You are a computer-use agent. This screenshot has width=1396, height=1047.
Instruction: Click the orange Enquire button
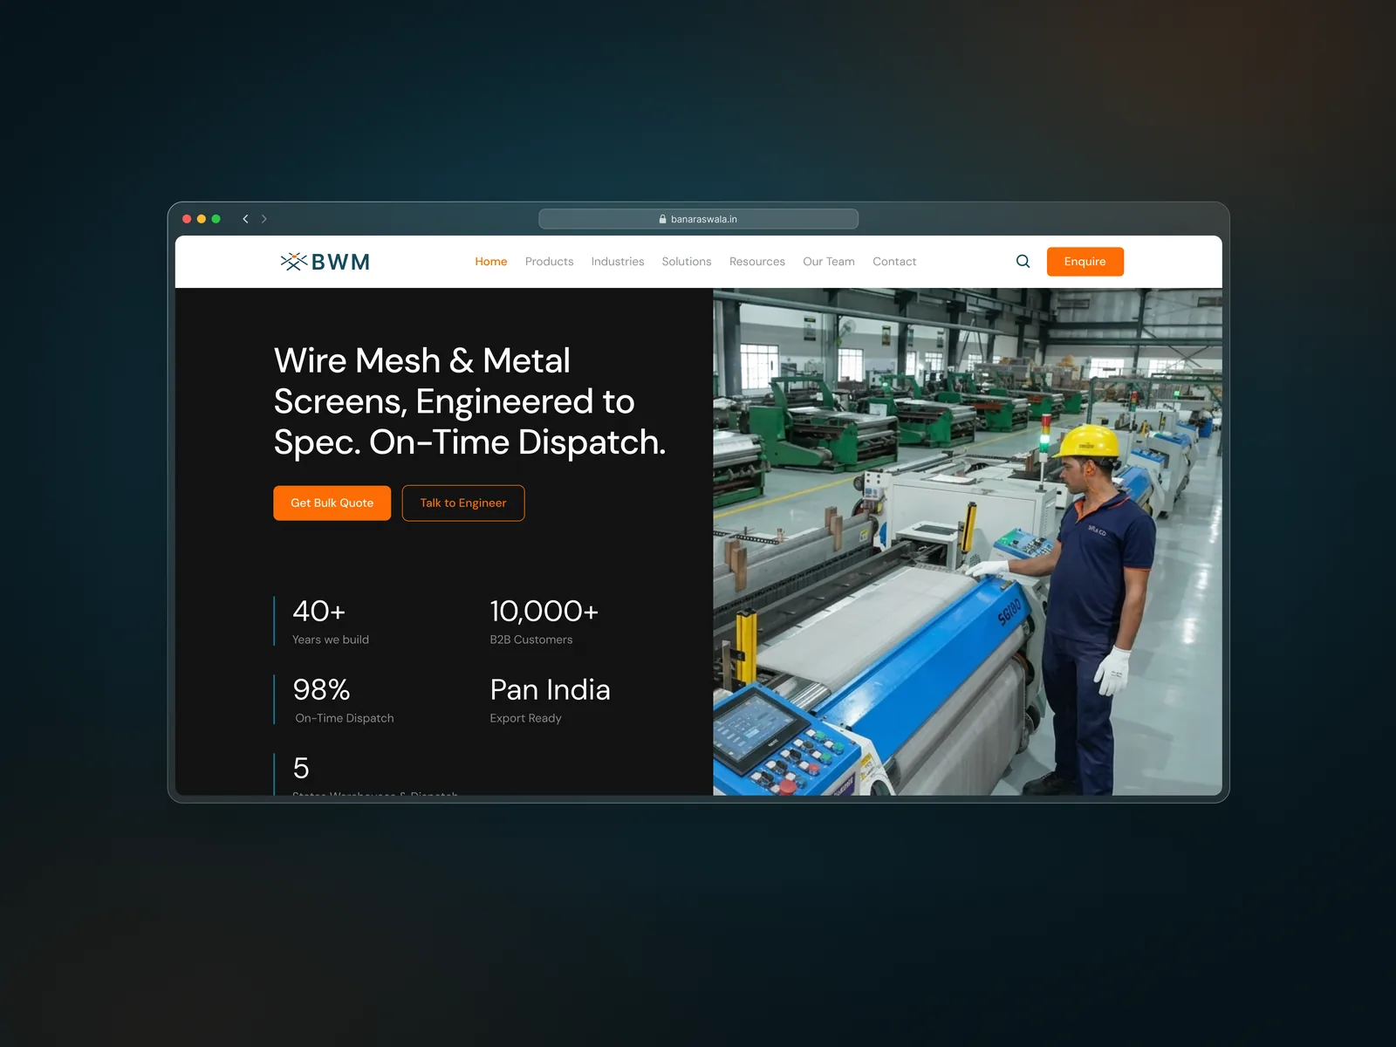click(1085, 262)
